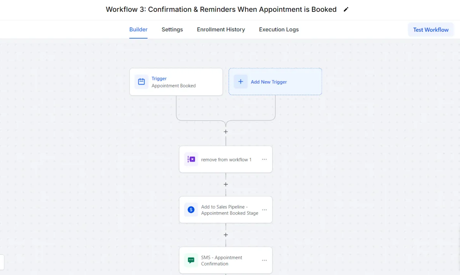Click the pencil icon beside workflow title
The width and height of the screenshot is (460, 275).
(346, 10)
